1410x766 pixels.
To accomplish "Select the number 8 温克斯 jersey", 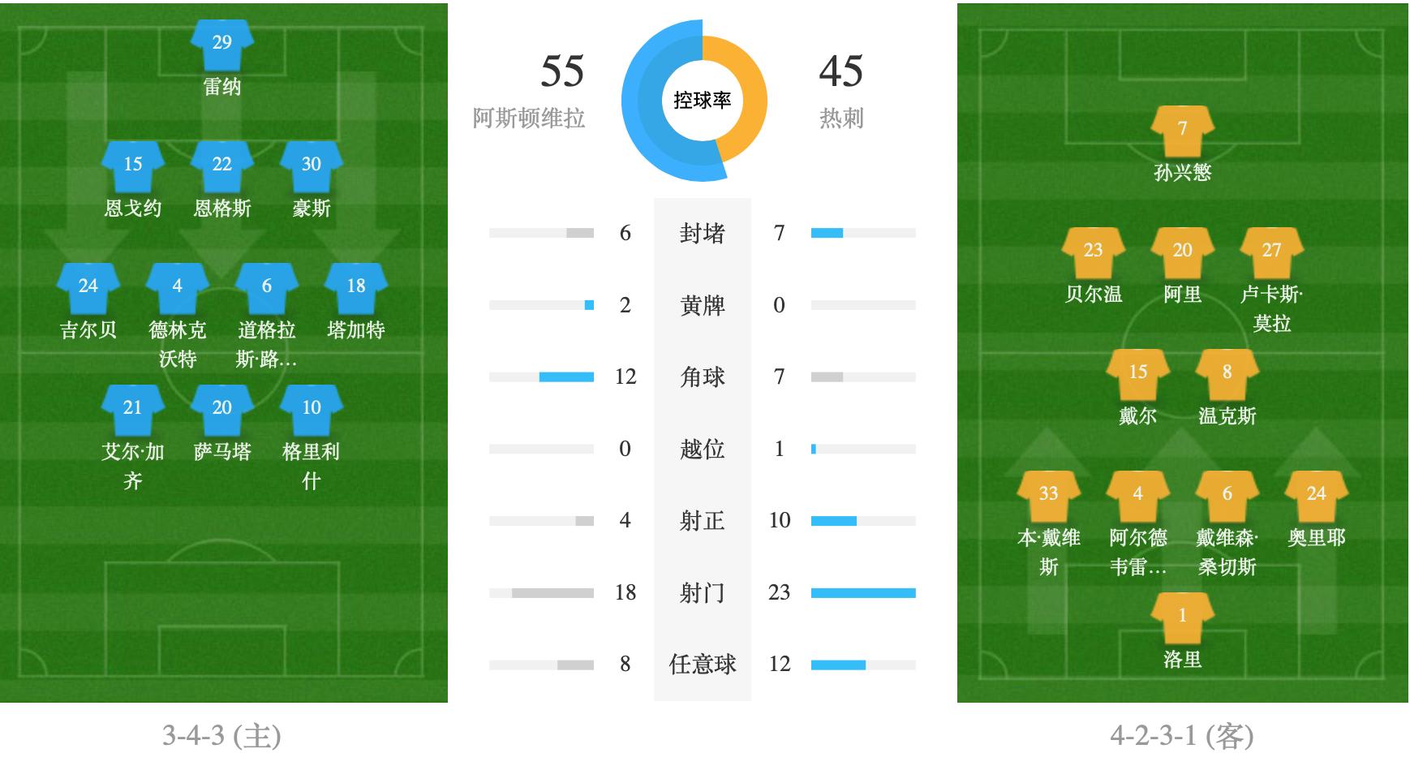I will 1227,373.
